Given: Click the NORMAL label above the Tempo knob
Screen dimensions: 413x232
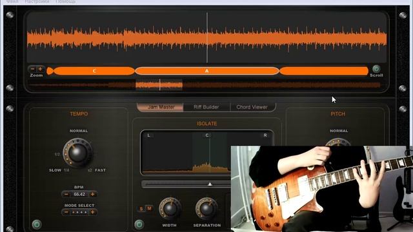Looking at the screenshot, I should (79, 131).
